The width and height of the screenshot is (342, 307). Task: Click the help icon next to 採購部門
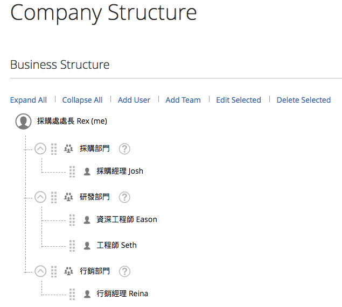pyautogui.click(x=125, y=149)
